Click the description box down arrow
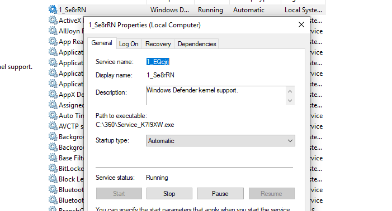392x211 pixels. click(x=290, y=101)
